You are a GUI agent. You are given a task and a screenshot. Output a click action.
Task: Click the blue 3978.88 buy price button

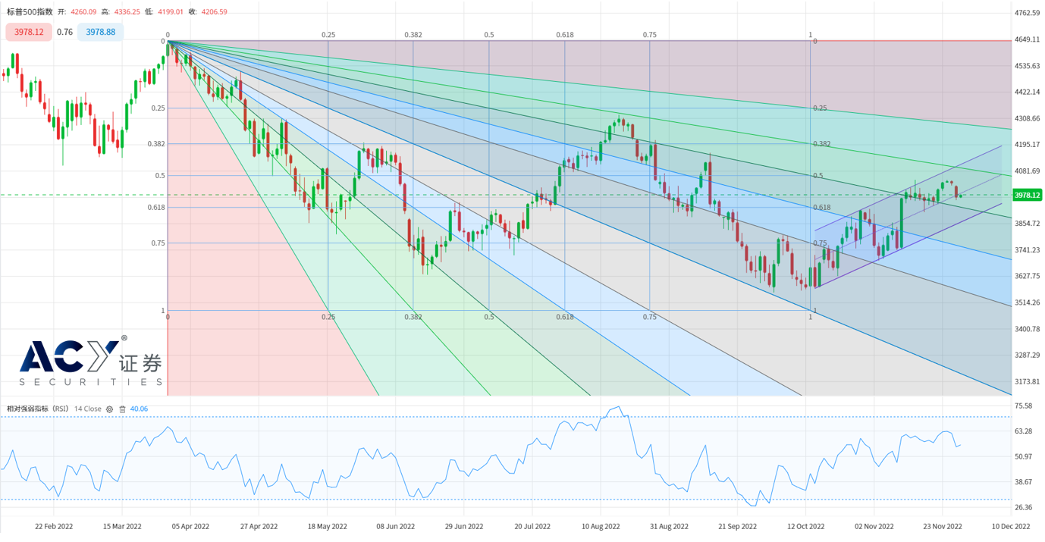(x=100, y=32)
